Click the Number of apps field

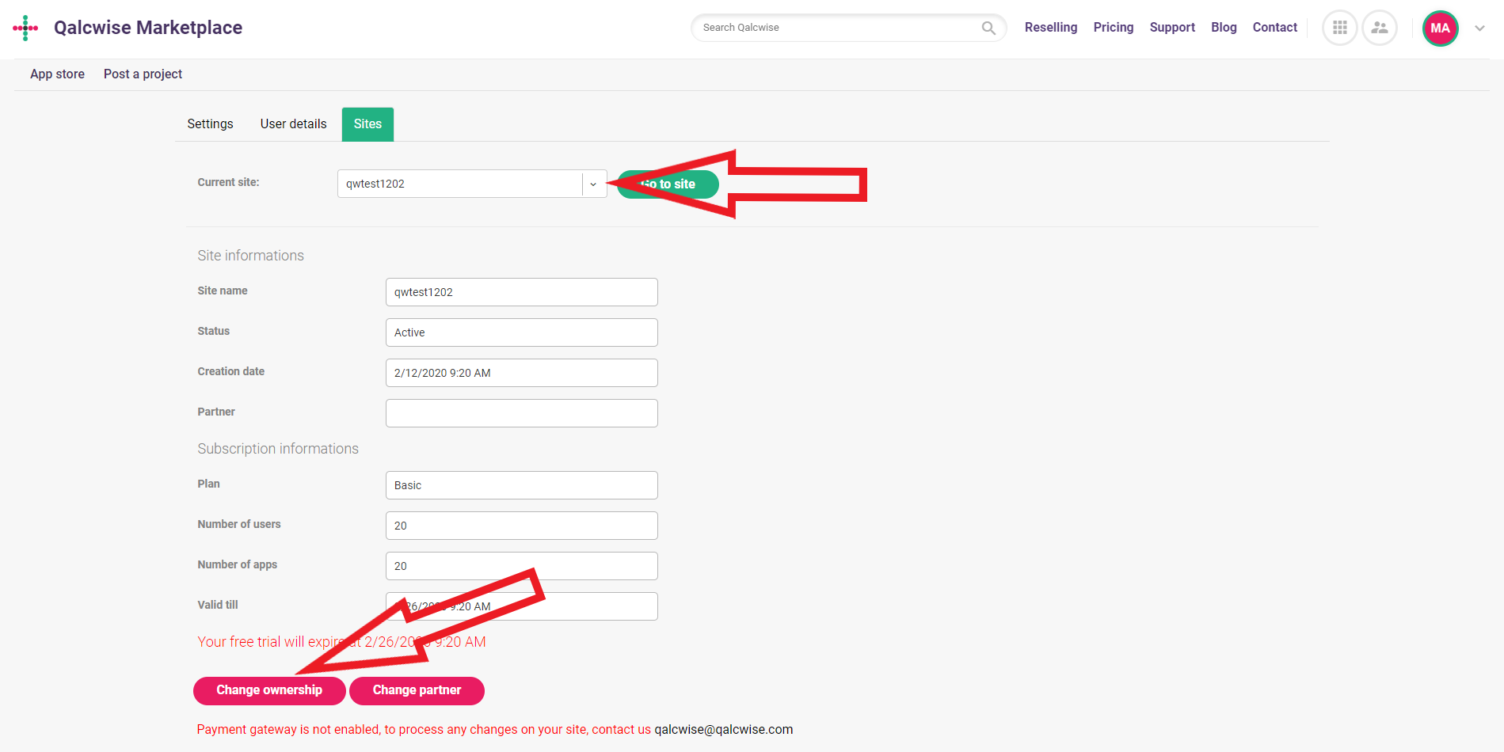521,566
